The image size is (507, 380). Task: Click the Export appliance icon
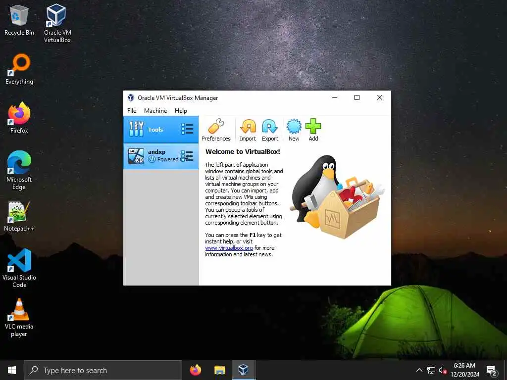tap(270, 130)
